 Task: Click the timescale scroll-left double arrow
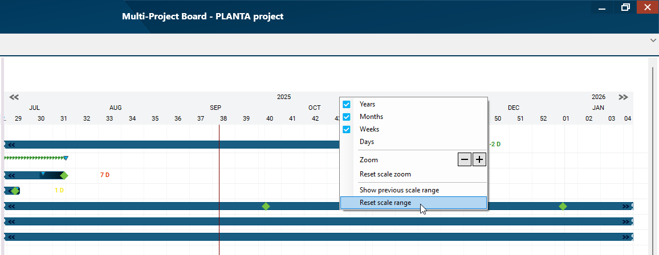point(14,97)
